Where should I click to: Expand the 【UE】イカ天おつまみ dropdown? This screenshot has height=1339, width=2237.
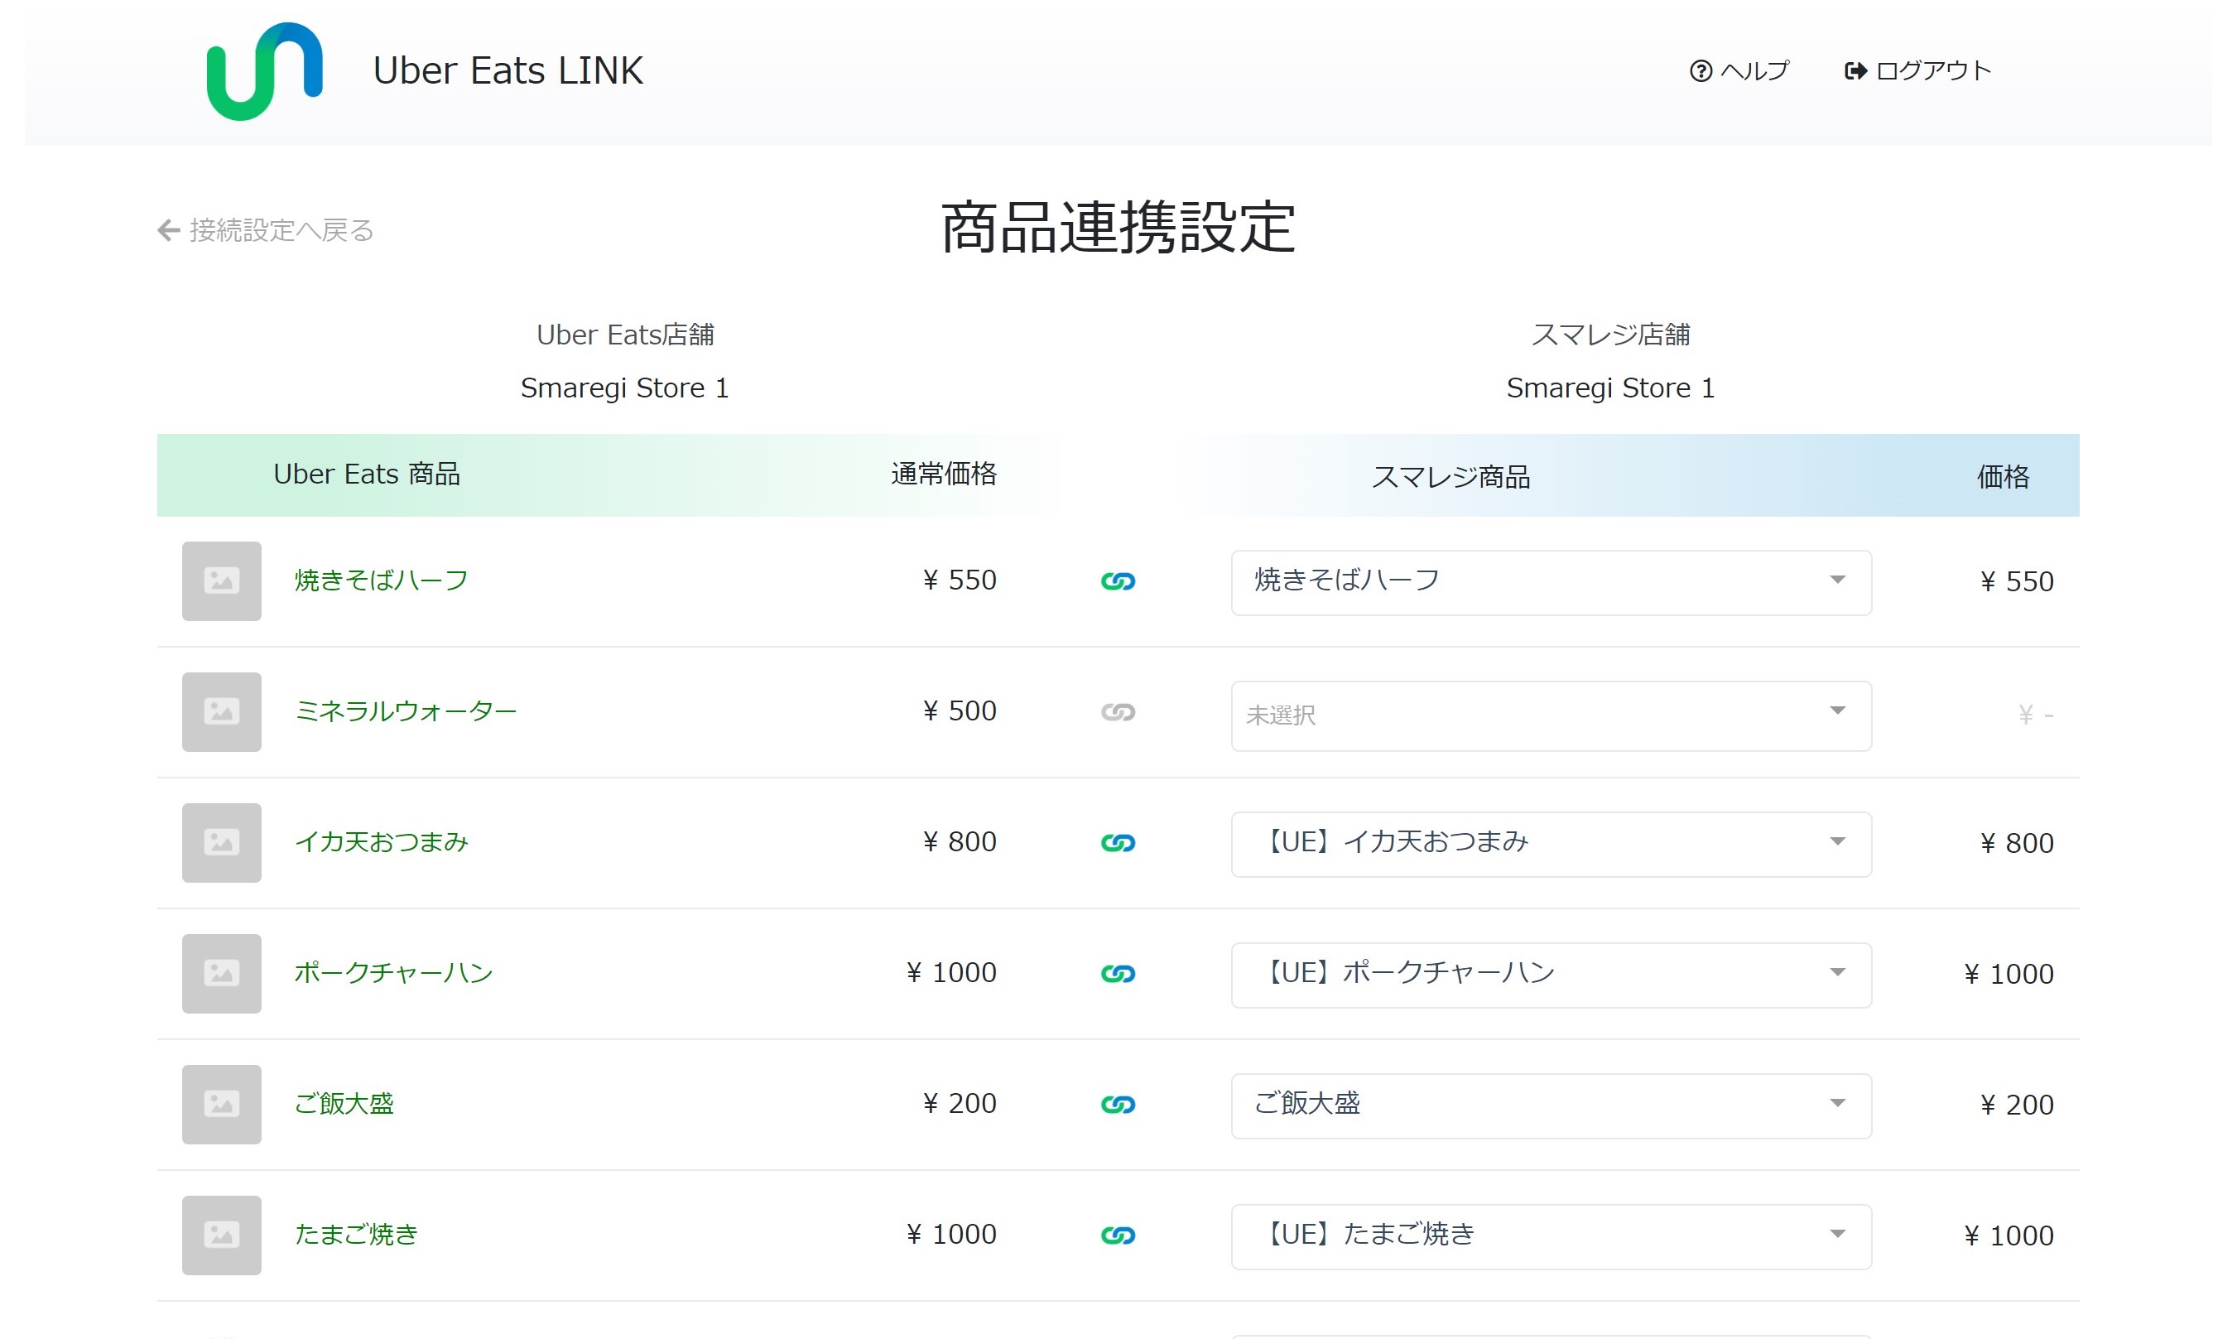point(1550,845)
